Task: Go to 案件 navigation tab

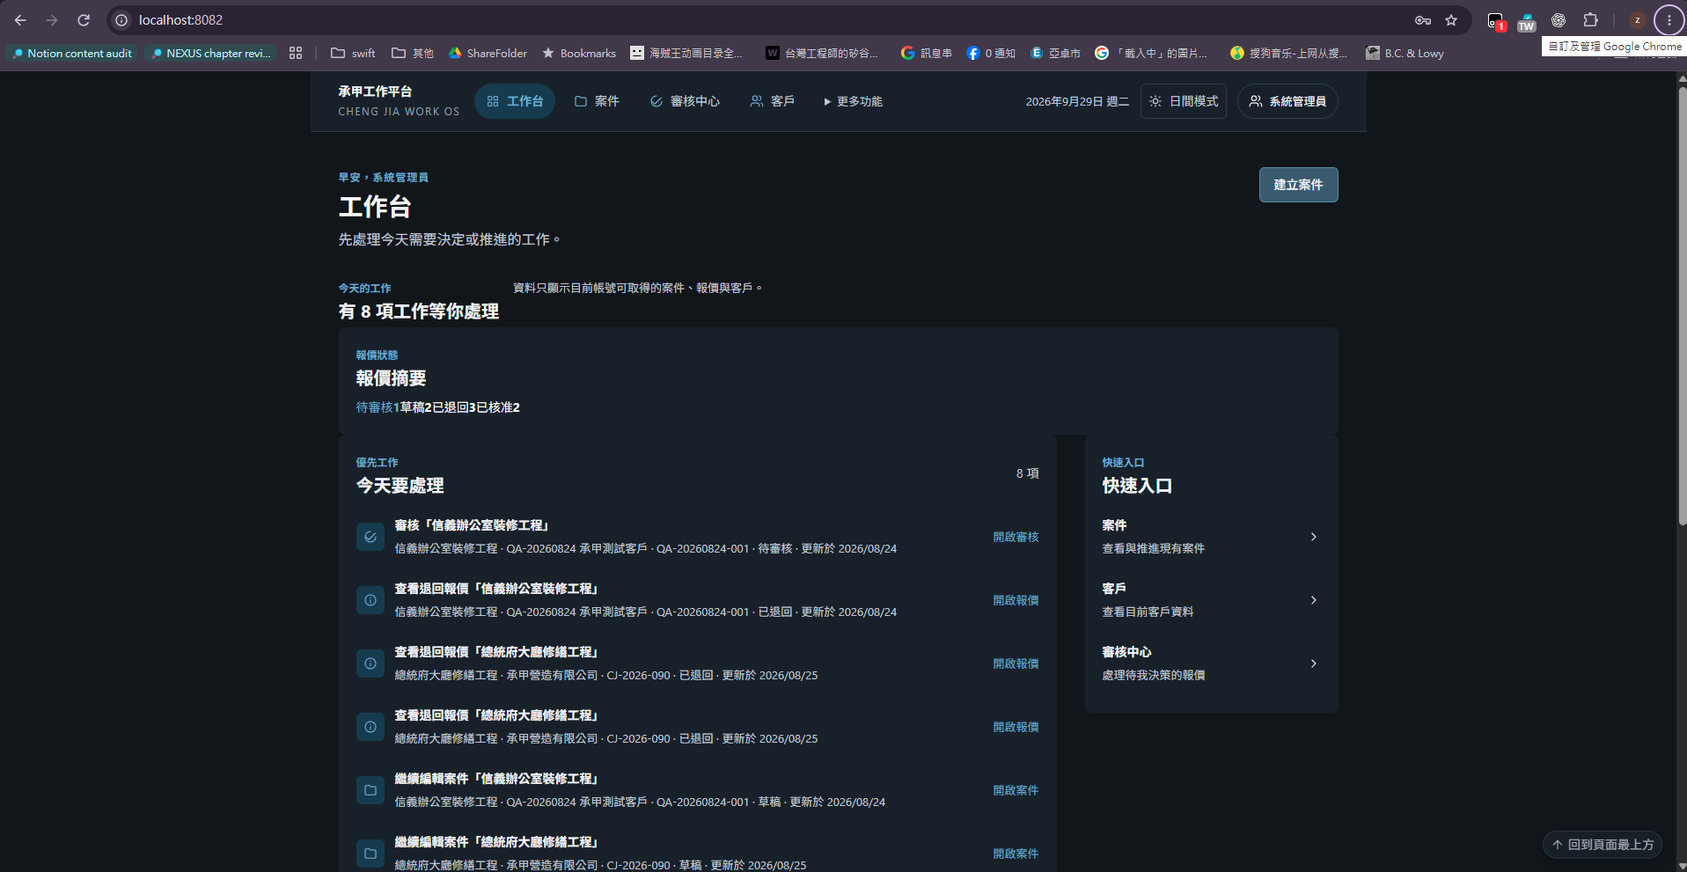Action: [x=597, y=101]
